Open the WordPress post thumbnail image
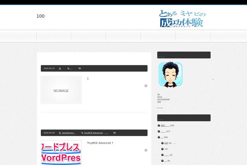The width and height of the screenshot is (247, 165). click(61, 153)
